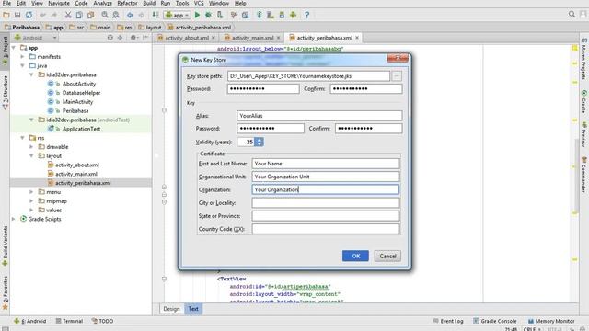Viewport: 589px width, 331px height.
Task: Click the Android Device Monitor icon
Action: coord(293,15)
